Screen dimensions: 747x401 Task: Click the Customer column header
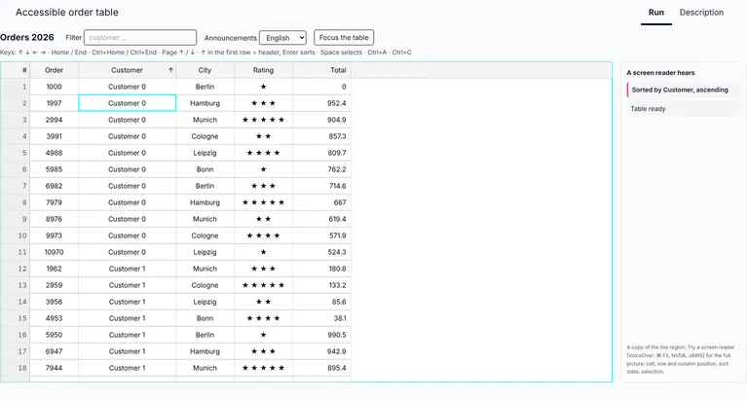(128, 70)
